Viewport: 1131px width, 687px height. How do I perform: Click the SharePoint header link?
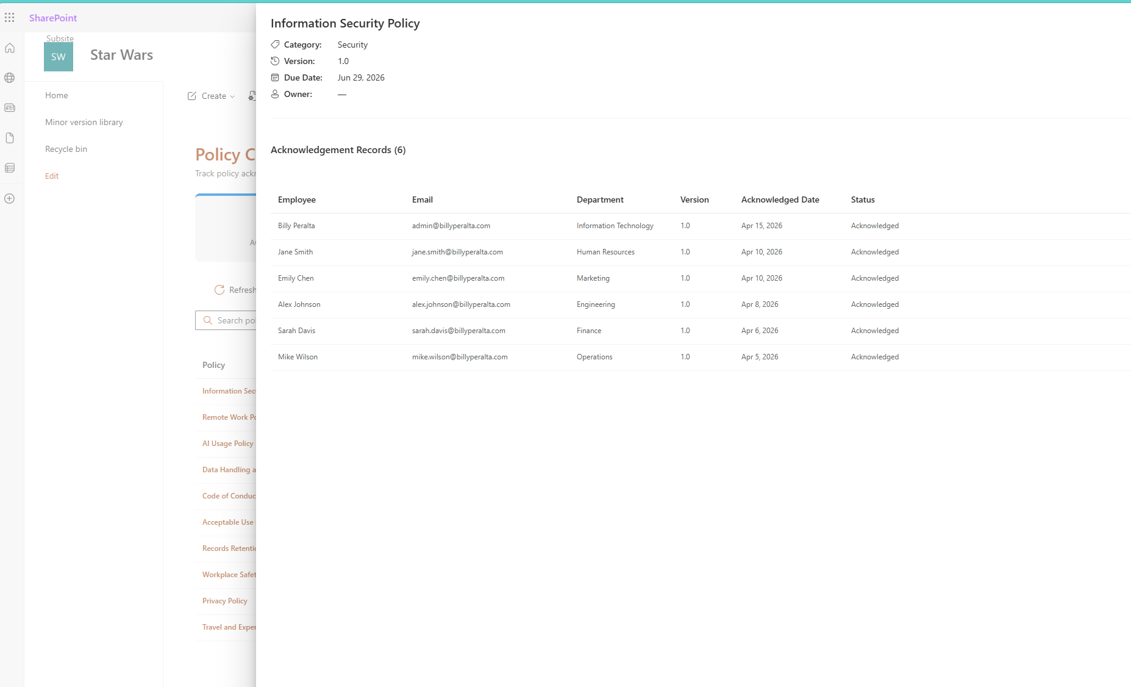pos(52,18)
